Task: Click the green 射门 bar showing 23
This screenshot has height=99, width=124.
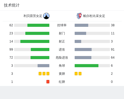Action: [37, 33]
